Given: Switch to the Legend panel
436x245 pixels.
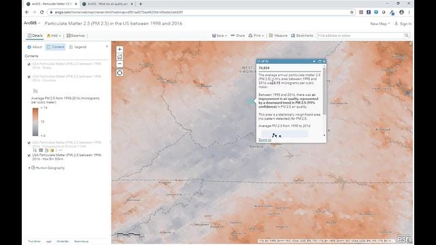Looking at the screenshot, I should point(78,47).
